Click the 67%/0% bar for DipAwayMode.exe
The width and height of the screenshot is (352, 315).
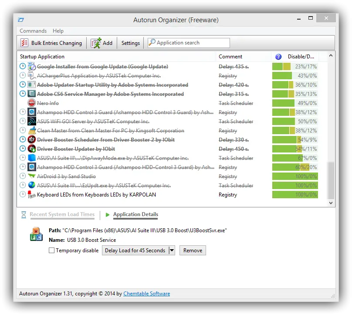click(x=295, y=158)
